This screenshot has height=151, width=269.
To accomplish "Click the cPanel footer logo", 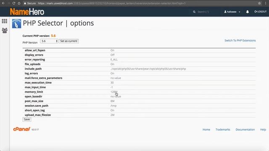I will (21, 129).
